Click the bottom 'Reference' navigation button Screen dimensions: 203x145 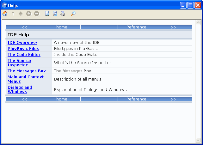pyautogui.click(x=136, y=99)
